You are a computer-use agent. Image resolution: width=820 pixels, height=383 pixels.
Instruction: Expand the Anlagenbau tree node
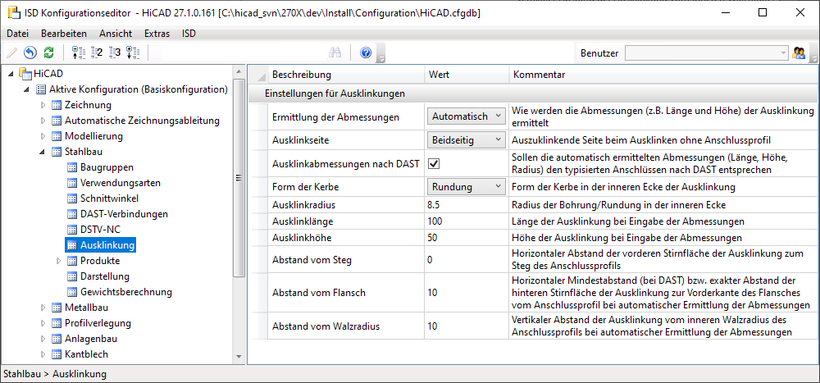click(43, 339)
